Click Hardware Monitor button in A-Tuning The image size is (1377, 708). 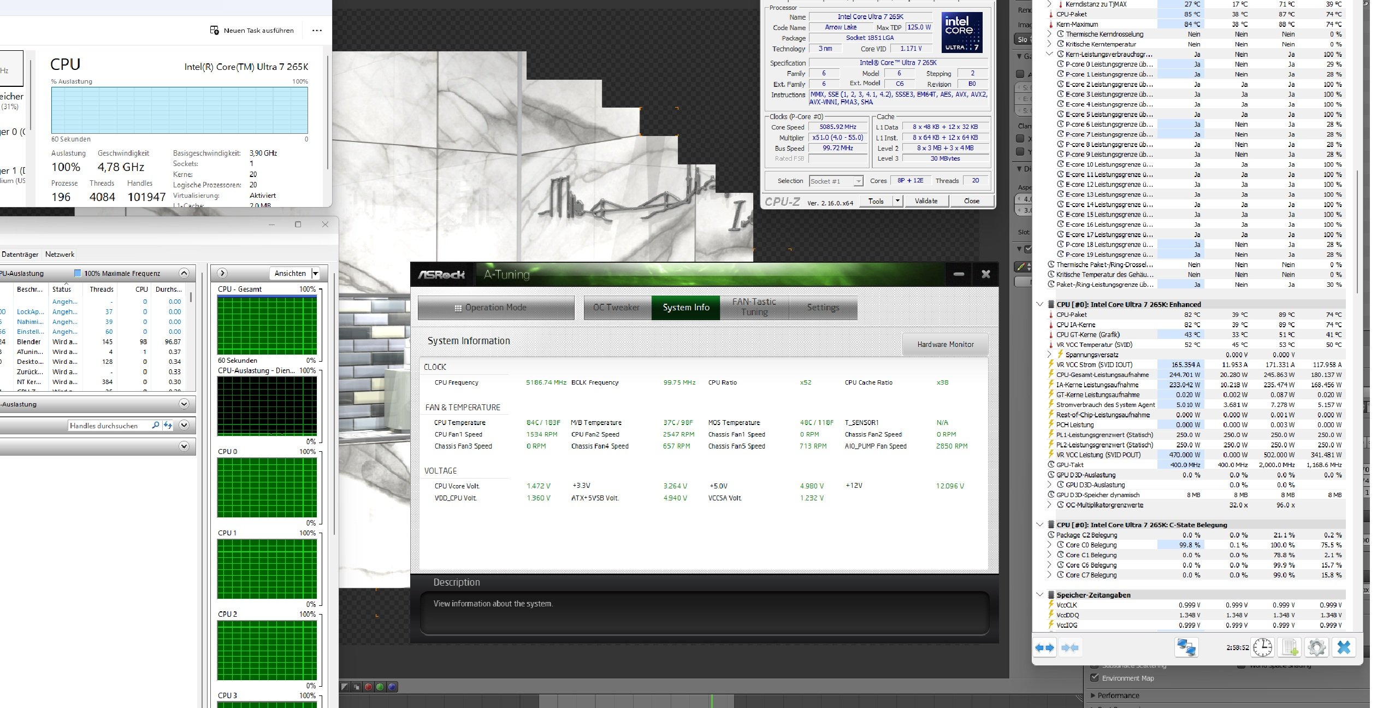[945, 344]
